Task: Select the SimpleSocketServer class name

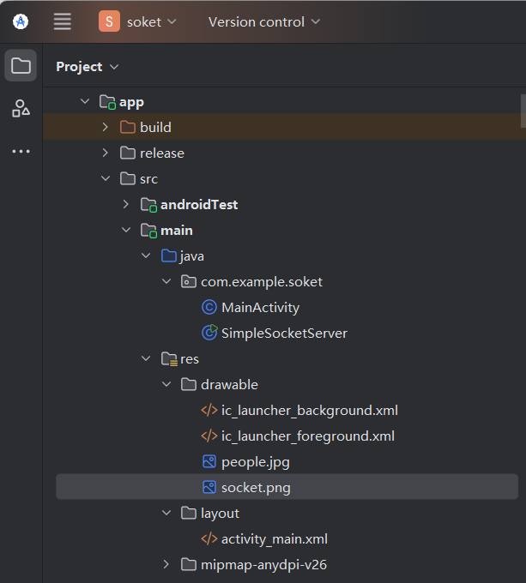Action: click(x=284, y=334)
